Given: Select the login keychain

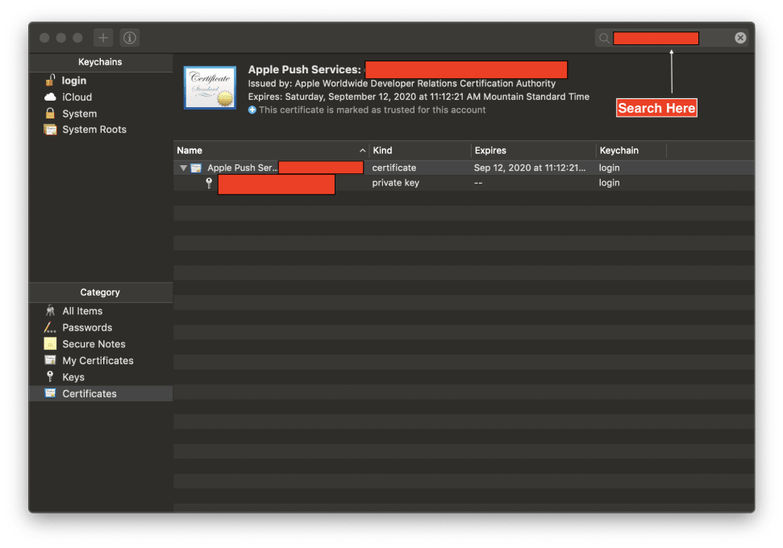Looking at the screenshot, I should point(73,81).
